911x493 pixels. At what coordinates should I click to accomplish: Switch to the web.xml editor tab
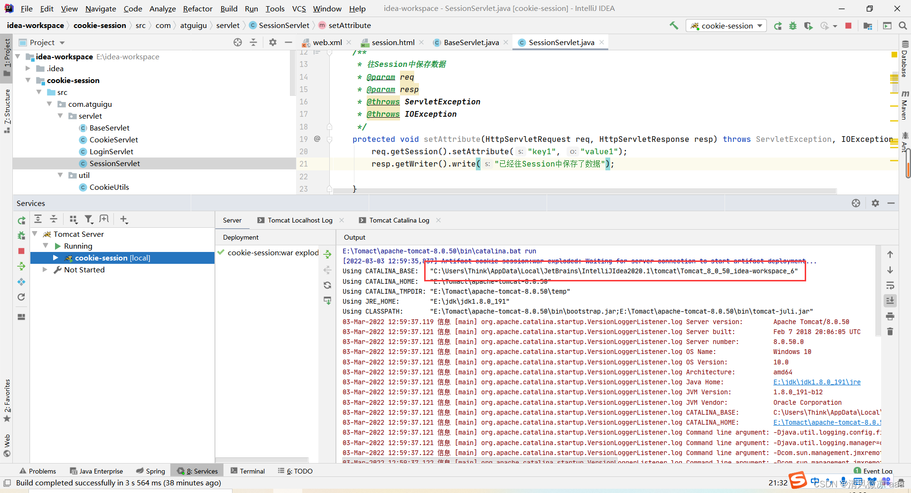pyautogui.click(x=327, y=42)
